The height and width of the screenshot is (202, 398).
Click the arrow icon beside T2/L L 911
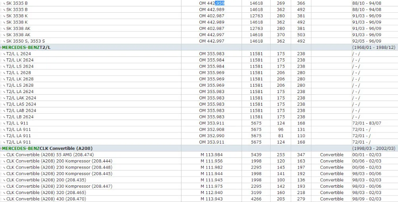tap(4, 123)
